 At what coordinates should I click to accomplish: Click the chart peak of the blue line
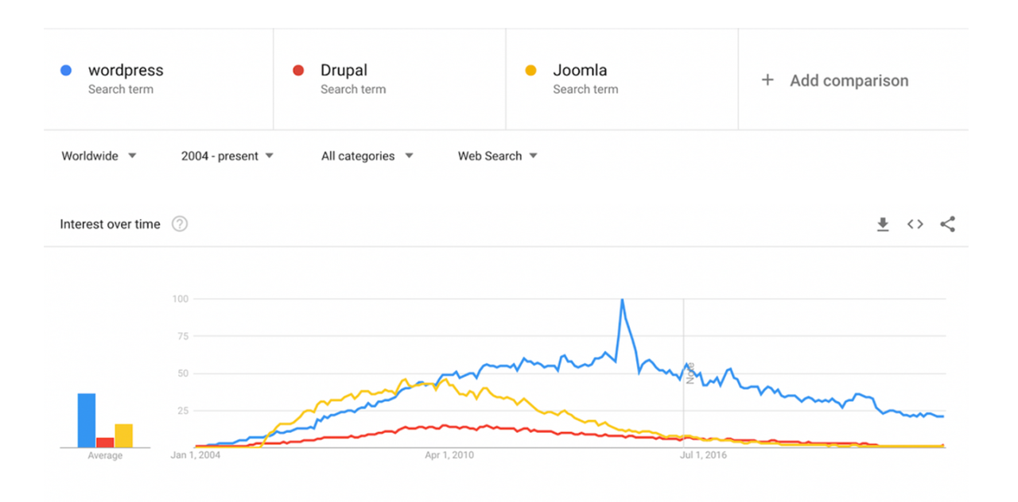[622, 300]
